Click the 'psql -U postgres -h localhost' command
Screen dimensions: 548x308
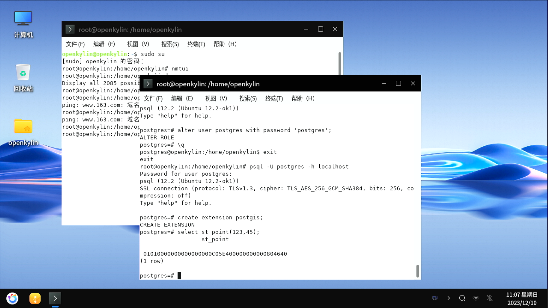299,167
